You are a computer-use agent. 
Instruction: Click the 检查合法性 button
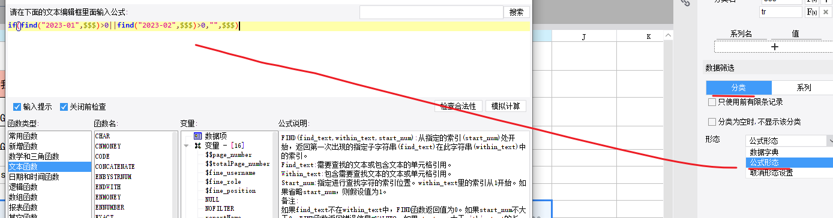point(458,106)
